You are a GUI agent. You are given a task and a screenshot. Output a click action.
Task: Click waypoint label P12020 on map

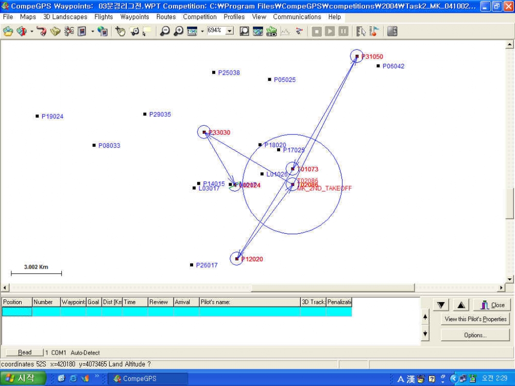click(252, 259)
